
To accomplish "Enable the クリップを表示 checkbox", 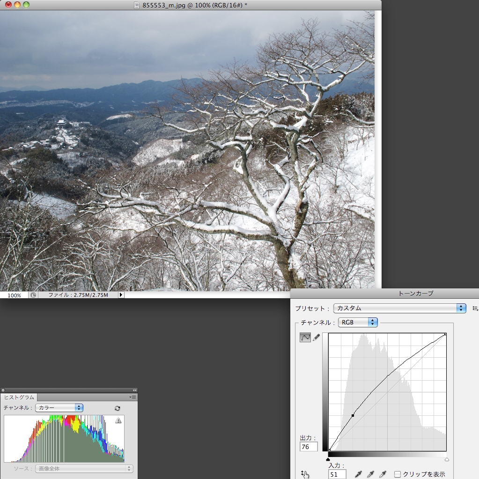I will (x=398, y=474).
